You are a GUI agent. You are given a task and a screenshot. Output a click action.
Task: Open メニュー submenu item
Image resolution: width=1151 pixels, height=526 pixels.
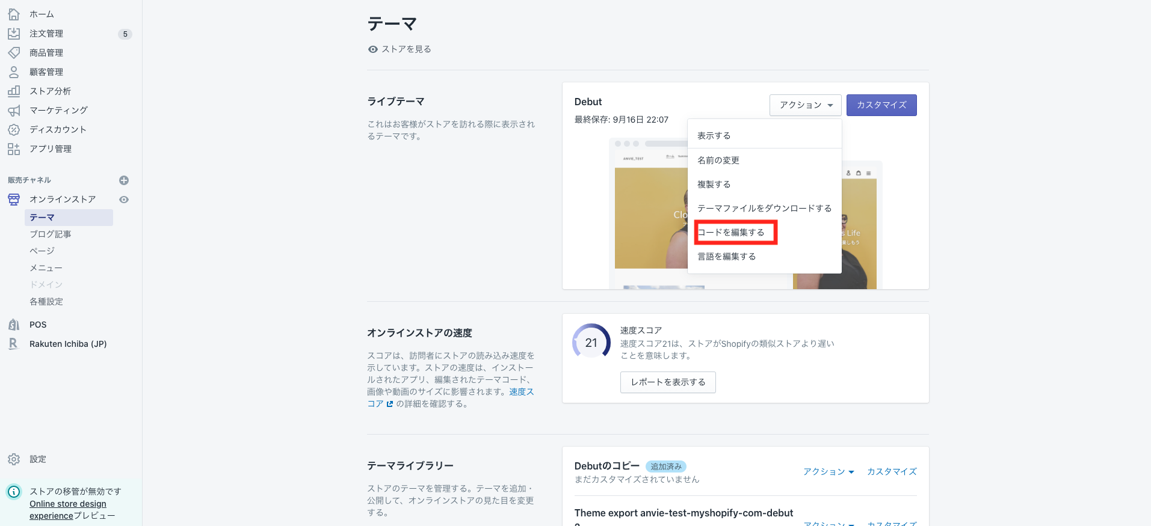tap(46, 268)
